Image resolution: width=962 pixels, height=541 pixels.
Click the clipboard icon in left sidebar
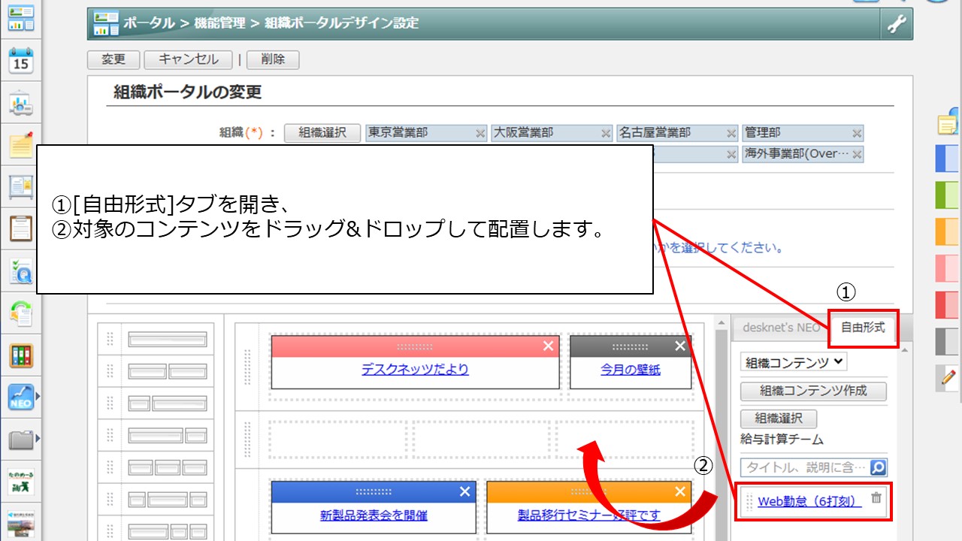[x=20, y=227]
